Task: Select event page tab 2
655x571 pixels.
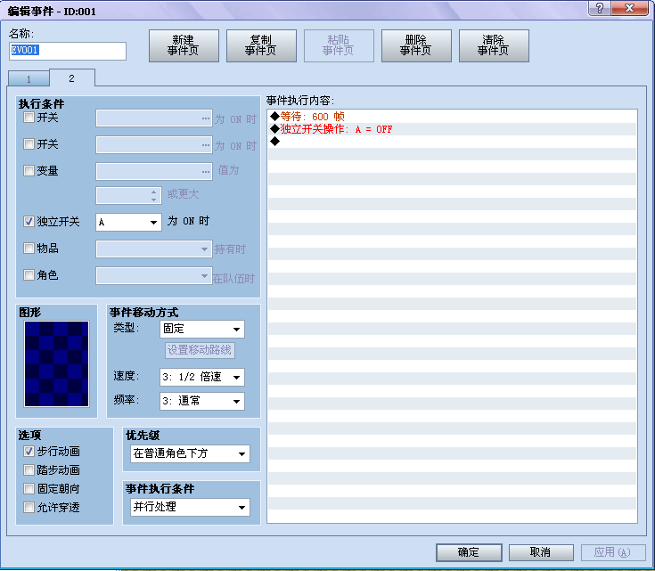Action: pos(72,78)
